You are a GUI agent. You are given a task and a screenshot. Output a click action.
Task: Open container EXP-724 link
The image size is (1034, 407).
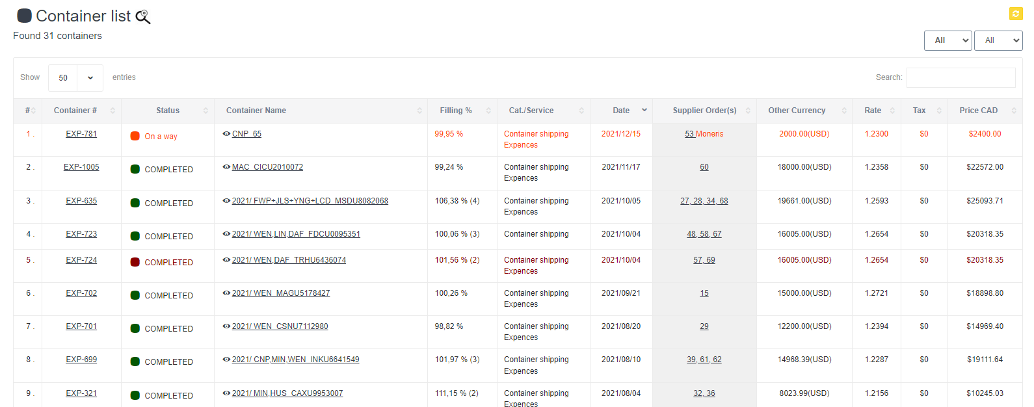coord(81,260)
